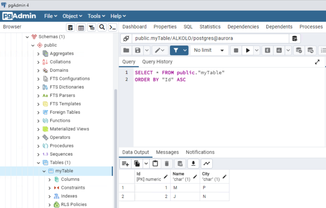Image resolution: width=326 pixels, height=208 pixels.
Task: Switch to the Notifications tab
Action: click(200, 152)
